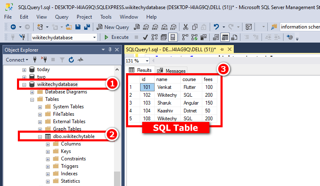
Task: Open the 131 % zoom dropdown
Action: [147, 61]
